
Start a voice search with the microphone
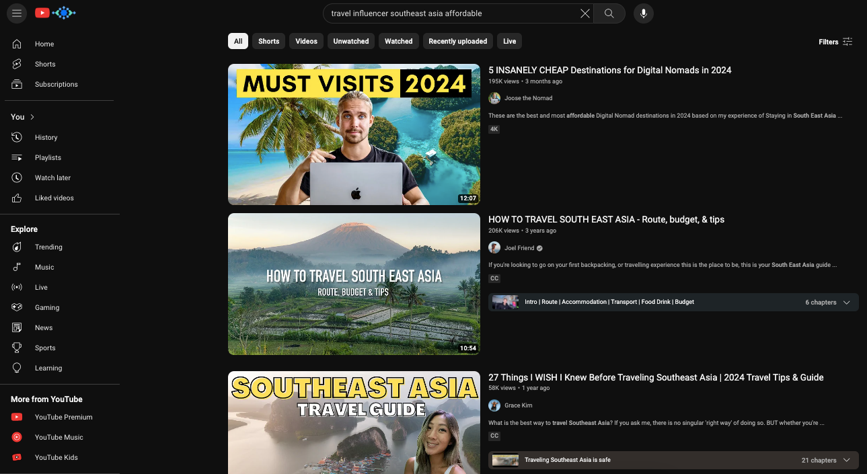[643, 13]
